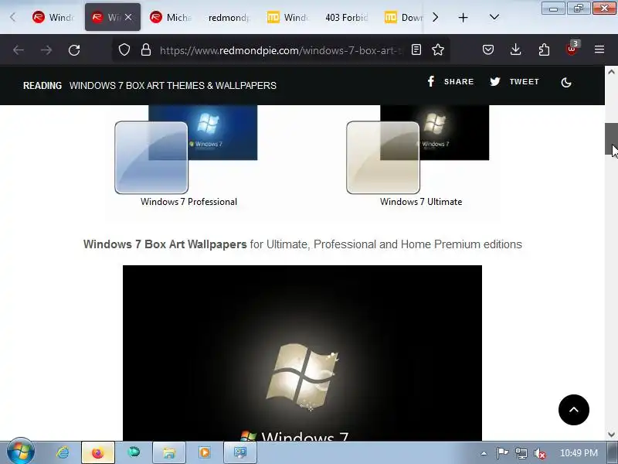Image resolution: width=618 pixels, height=464 pixels.
Task: Open the tracking protection shield icon
Action: click(x=124, y=49)
